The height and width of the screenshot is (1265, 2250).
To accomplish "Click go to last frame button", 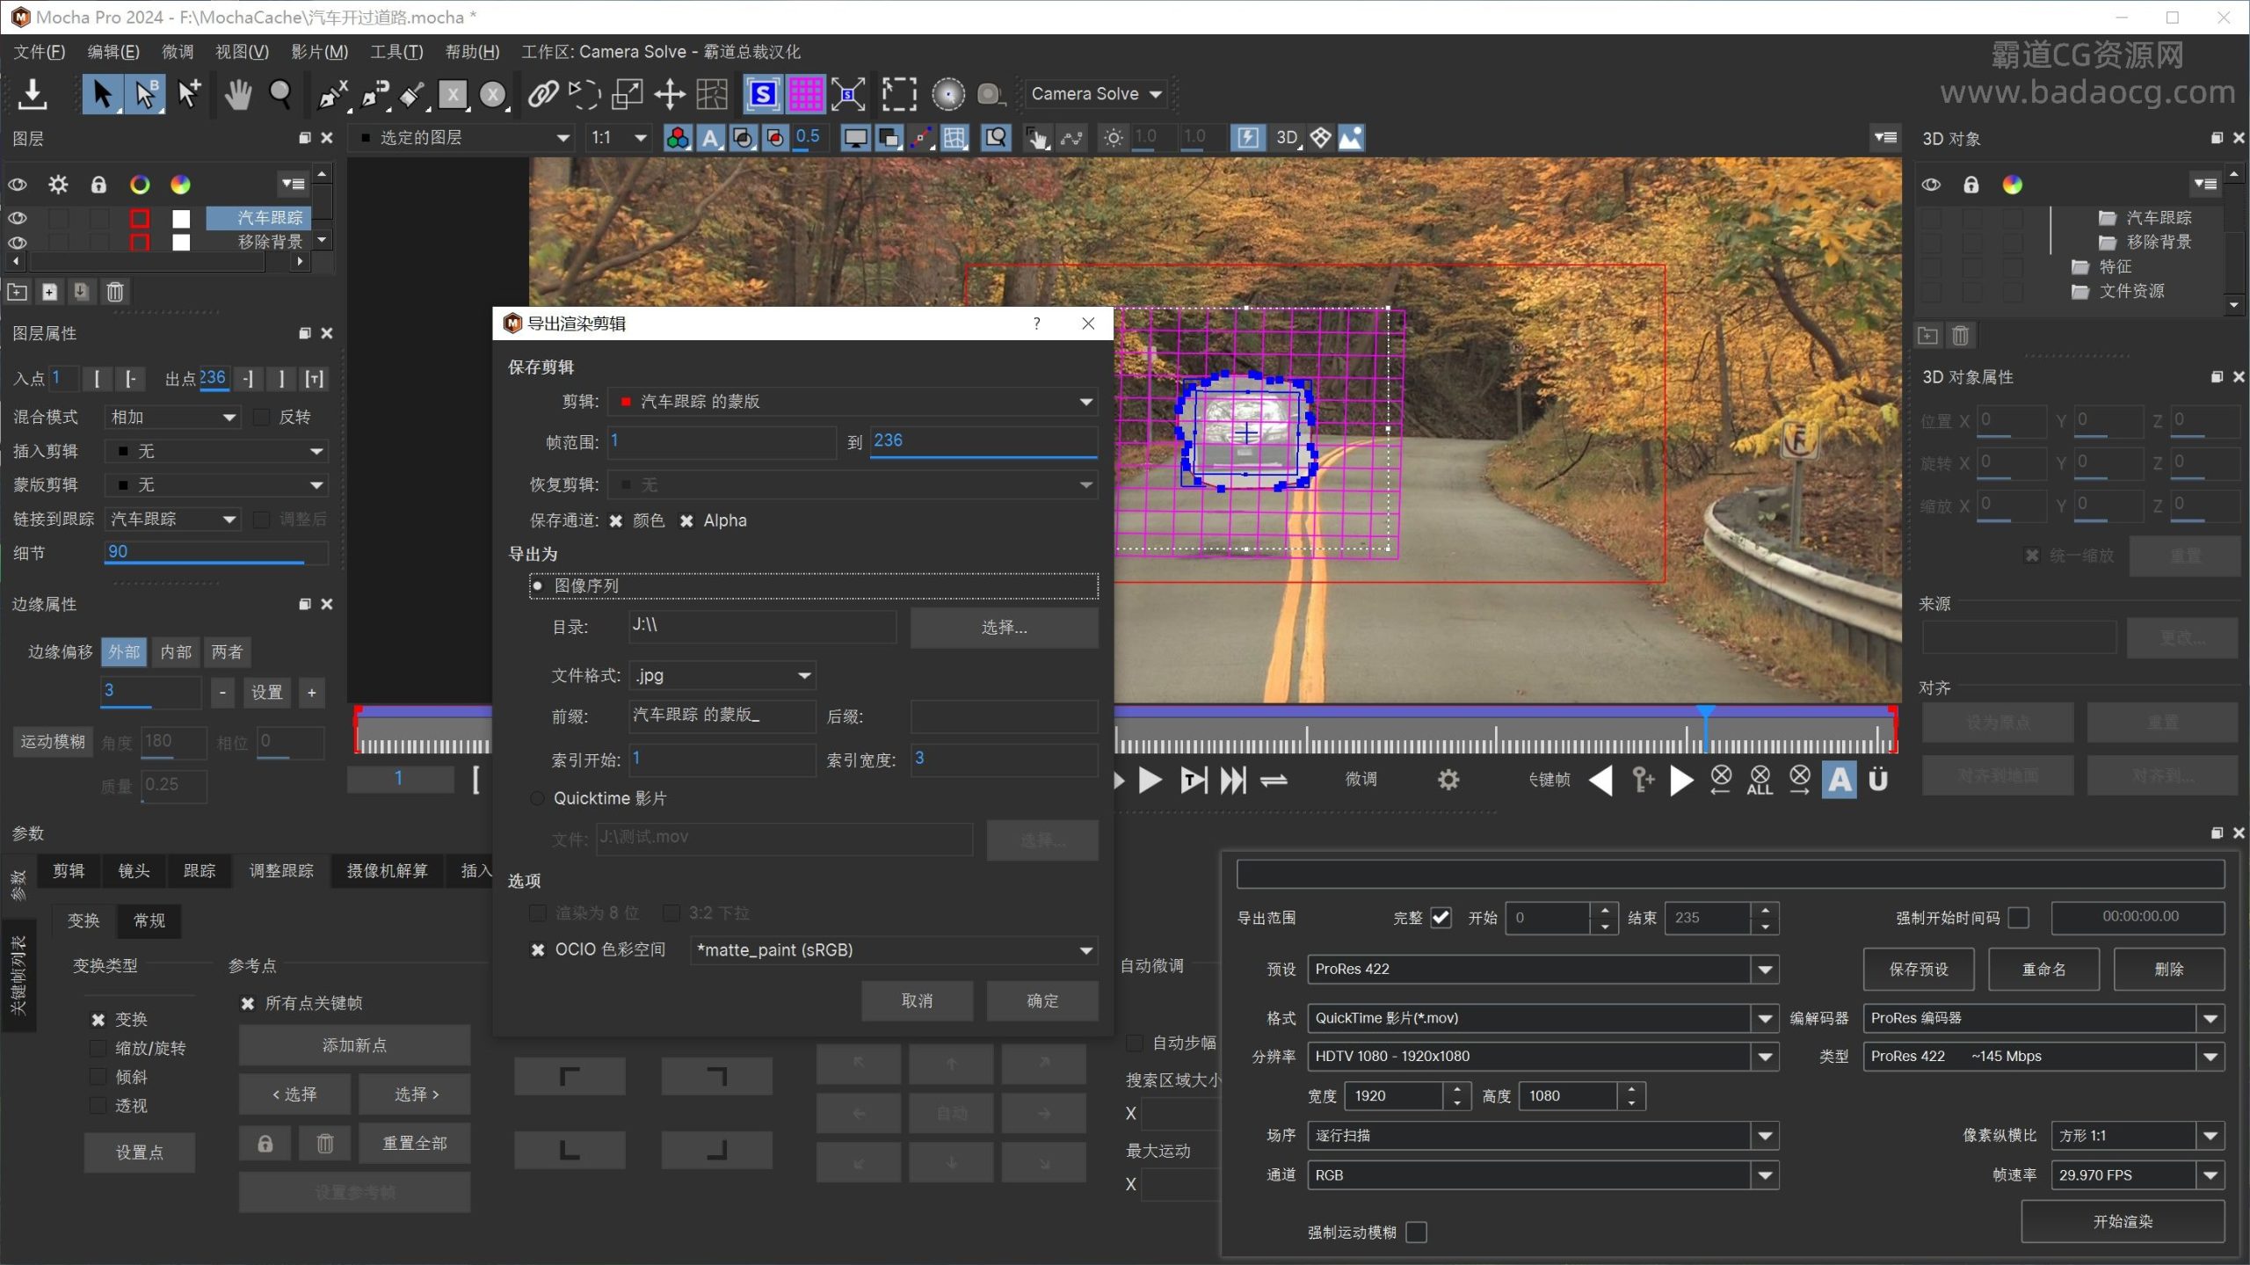I will (1233, 780).
